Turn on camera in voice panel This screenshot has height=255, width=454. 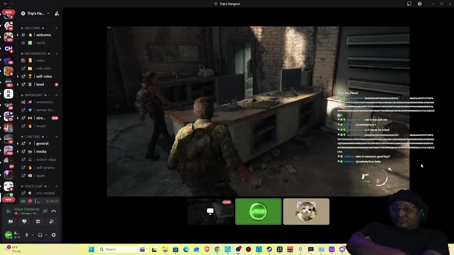click(11, 221)
